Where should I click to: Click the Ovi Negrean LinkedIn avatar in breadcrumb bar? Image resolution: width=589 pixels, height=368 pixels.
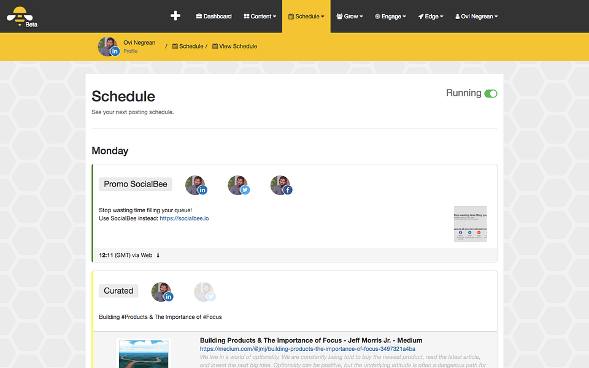pos(109,47)
